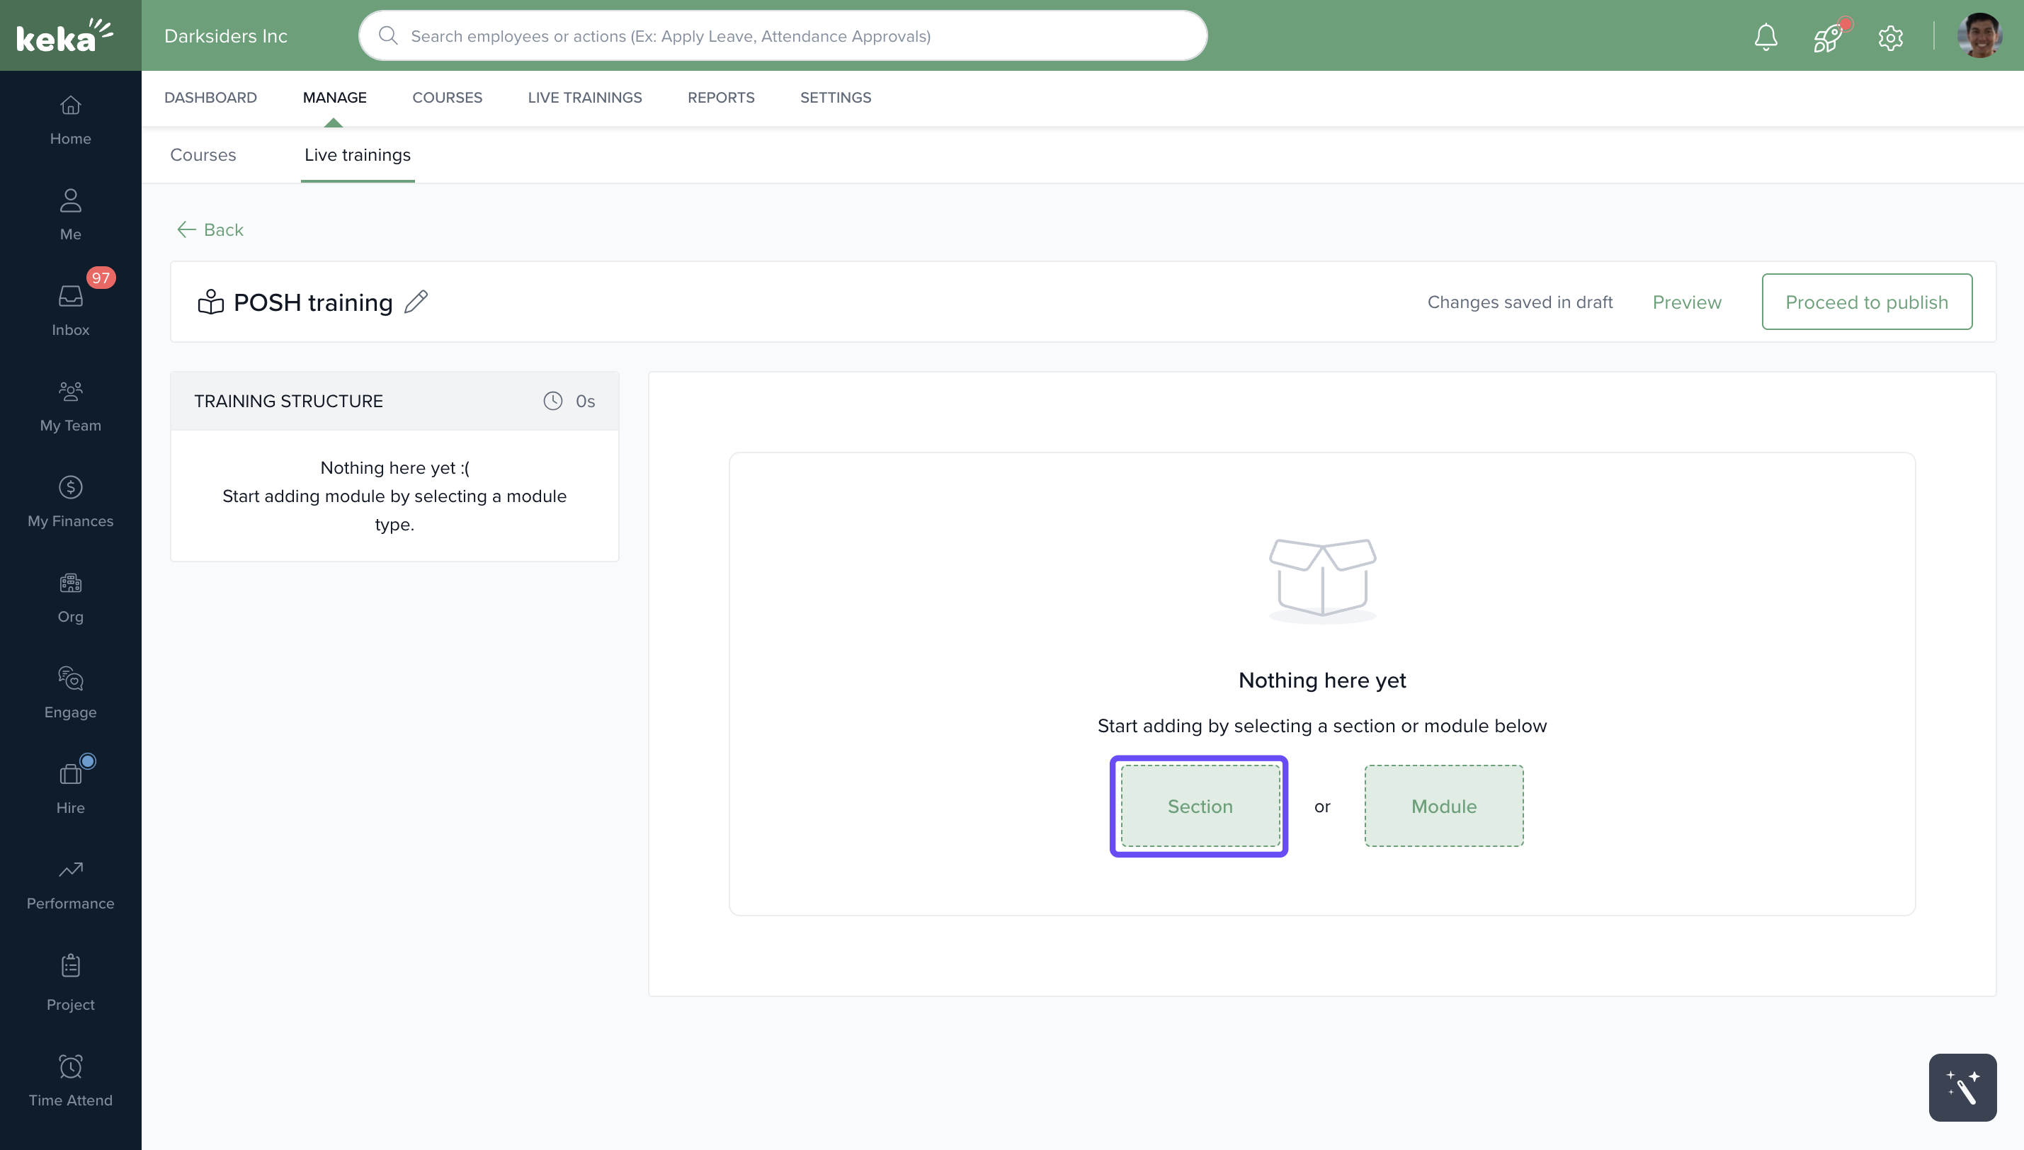Click the Preview link

click(1687, 302)
